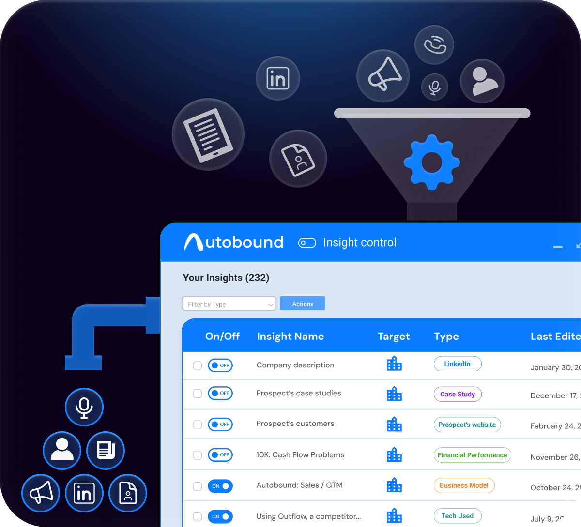The image size is (581, 527).
Task: Click the blue gear inside the funnel
Action: point(431,162)
